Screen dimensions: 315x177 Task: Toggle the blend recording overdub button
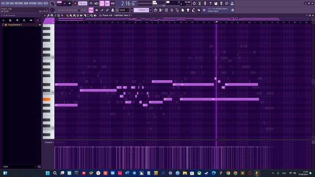pos(107,3)
